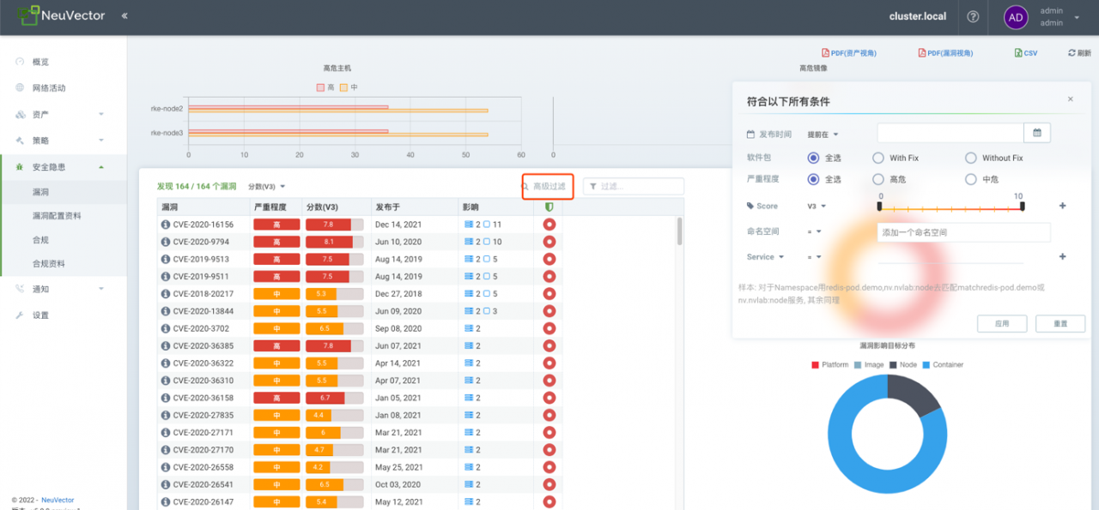Open the admin user menu dropdown arrow
This screenshot has height=510, width=1099.
pos(1078,17)
